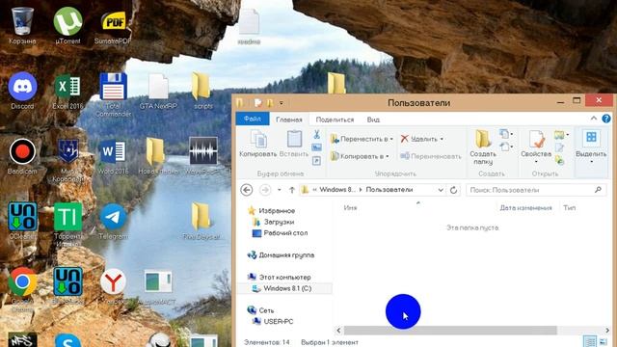Viewport: 617px width, 347px height.
Task: Click the horizontal scrollbar right arrow
Action: point(607,331)
